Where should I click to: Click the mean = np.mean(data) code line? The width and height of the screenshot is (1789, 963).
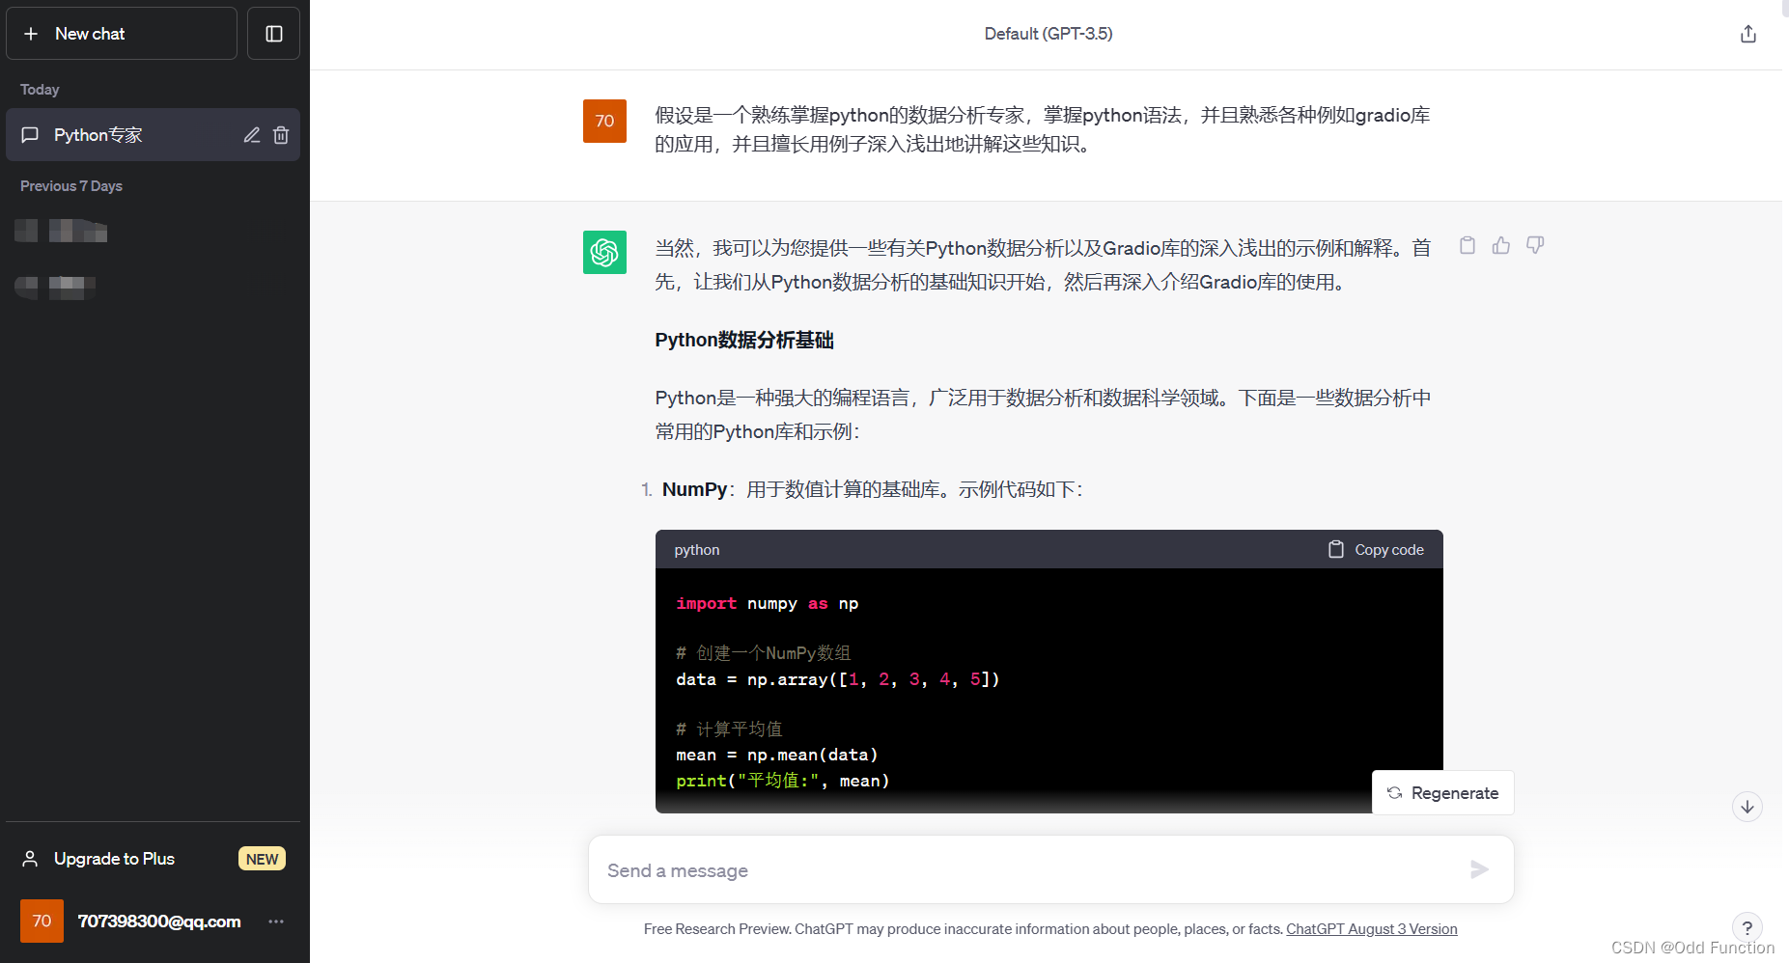777,755
